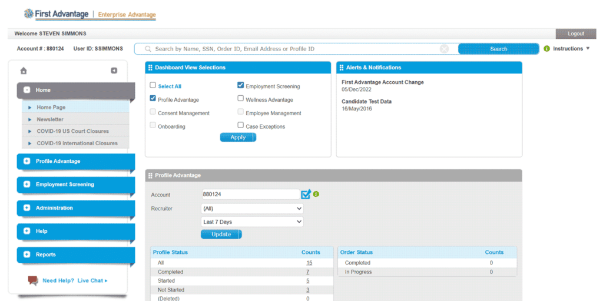Clear search field with the X icon
This screenshot has width=603, height=301.
444,49
